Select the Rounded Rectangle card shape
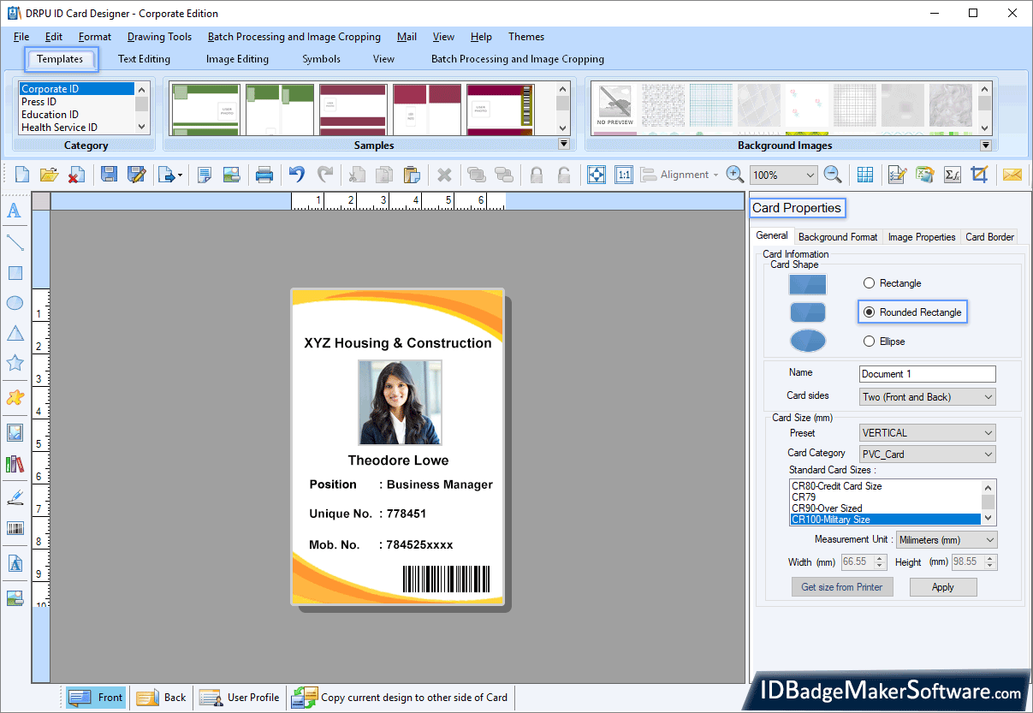Screen dimensions: 1033x713 click(869, 312)
